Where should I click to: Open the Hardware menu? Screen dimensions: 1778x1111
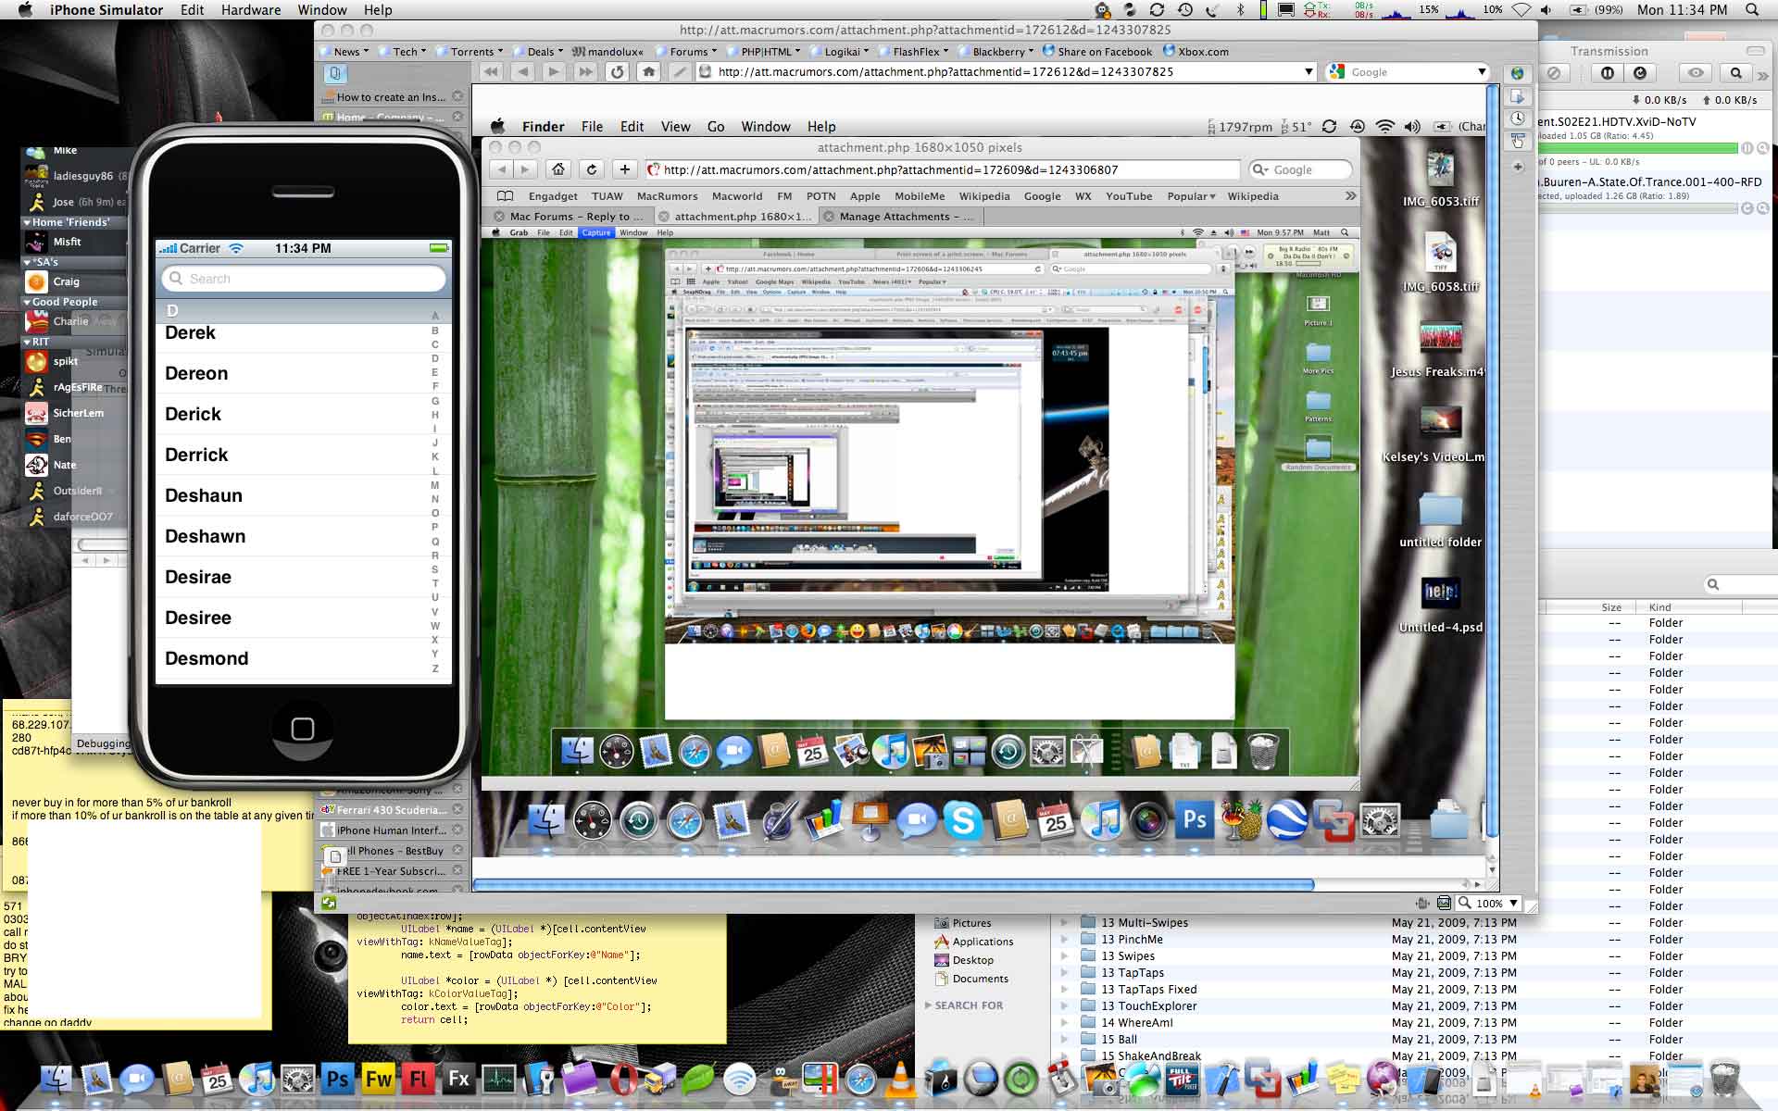pyautogui.click(x=251, y=10)
